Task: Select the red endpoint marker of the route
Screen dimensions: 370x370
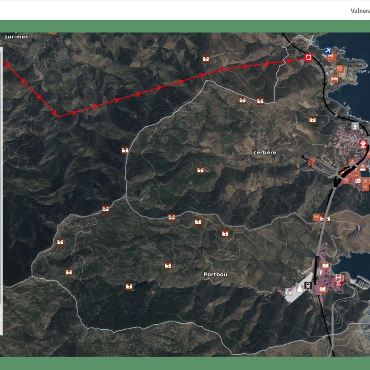Action: pyautogui.click(x=308, y=58)
